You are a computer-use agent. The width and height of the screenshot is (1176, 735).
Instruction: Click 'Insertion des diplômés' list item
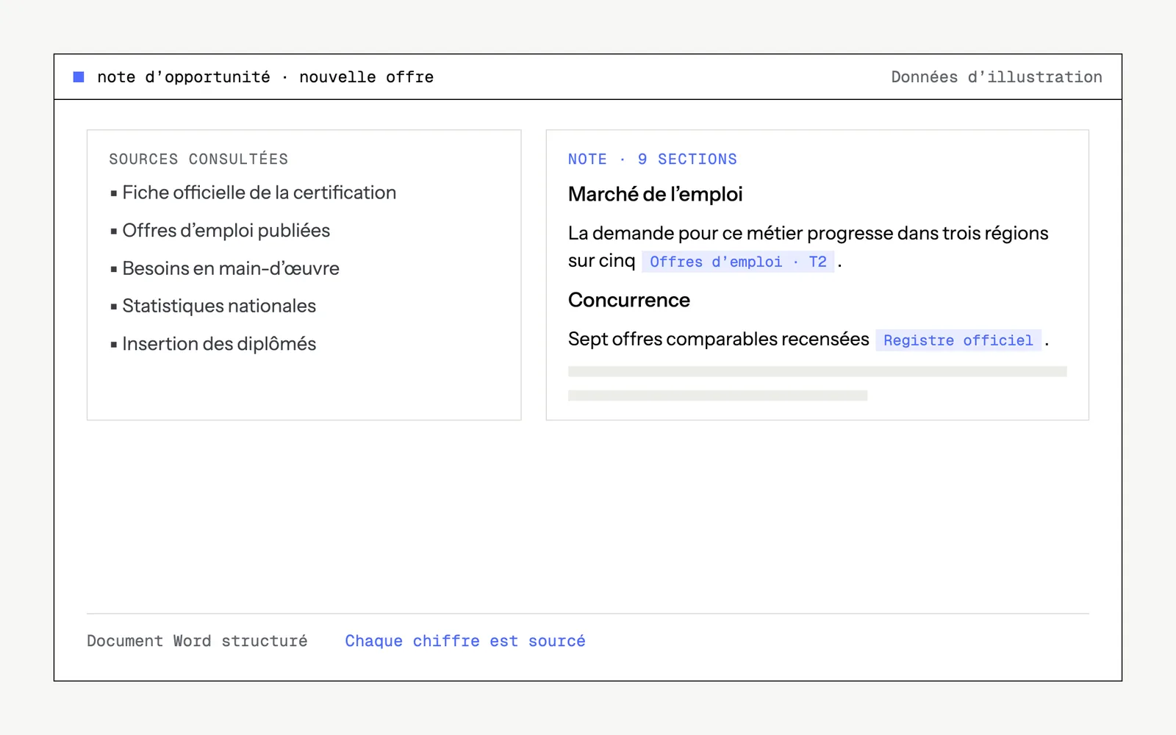click(212, 344)
